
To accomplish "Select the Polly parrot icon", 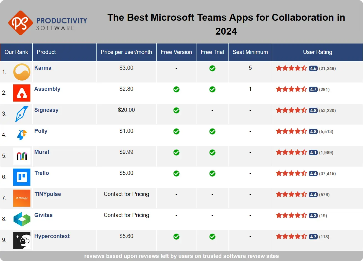I will [x=22, y=135].
